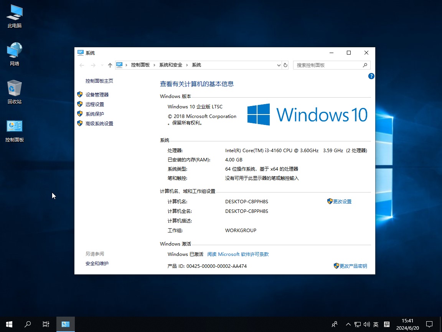Viewport: 442px width, 332px height.
Task: Click the search magnifier in control panel
Action: pos(365,65)
